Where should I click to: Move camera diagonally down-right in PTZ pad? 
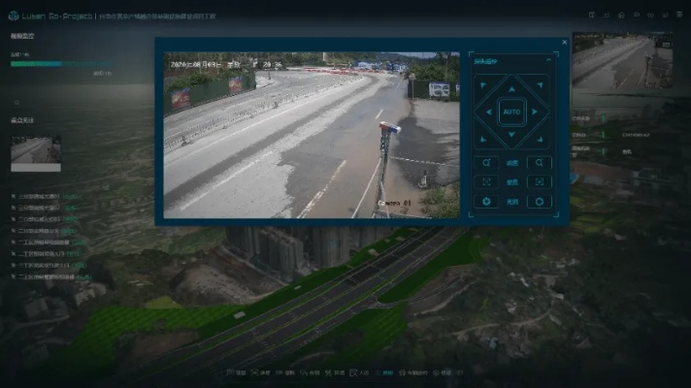pos(540,139)
